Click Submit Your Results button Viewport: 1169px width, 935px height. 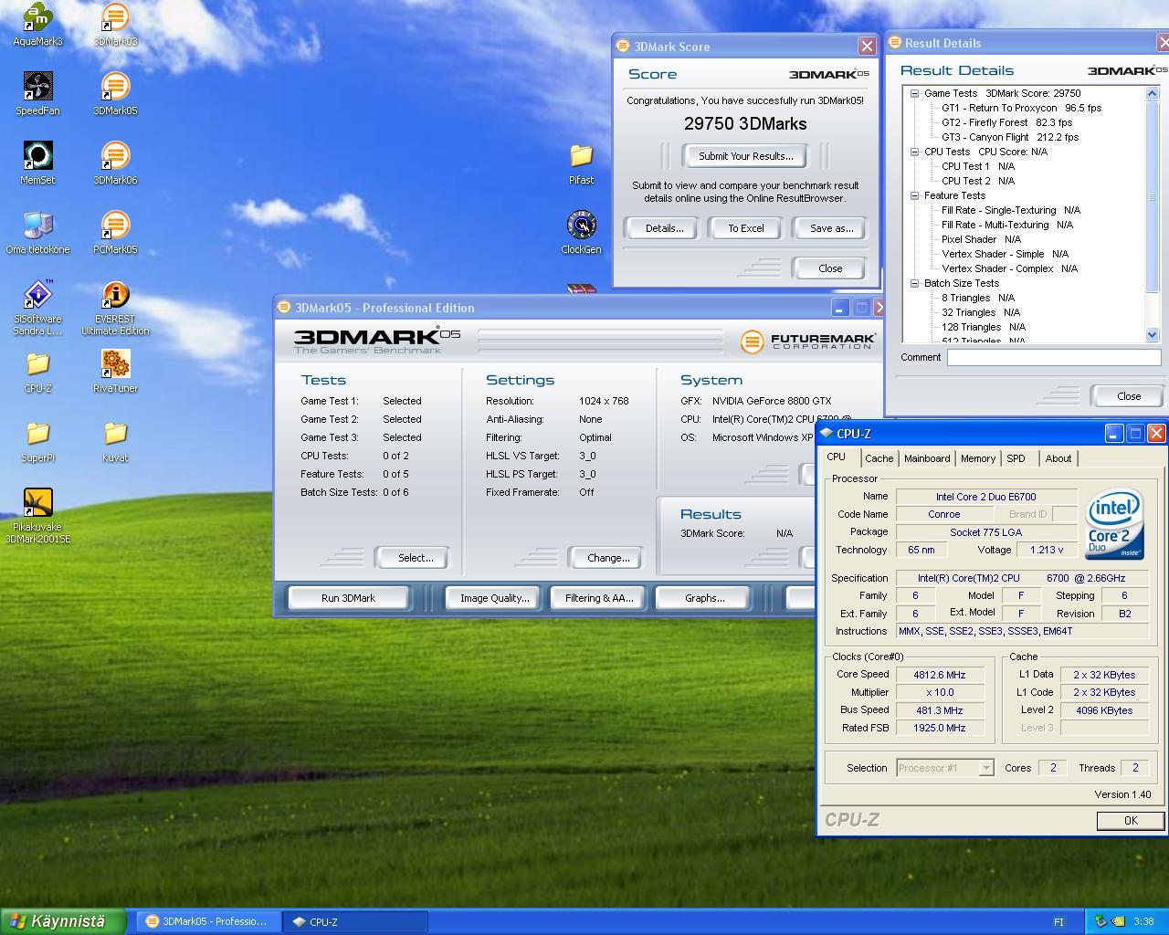point(746,156)
